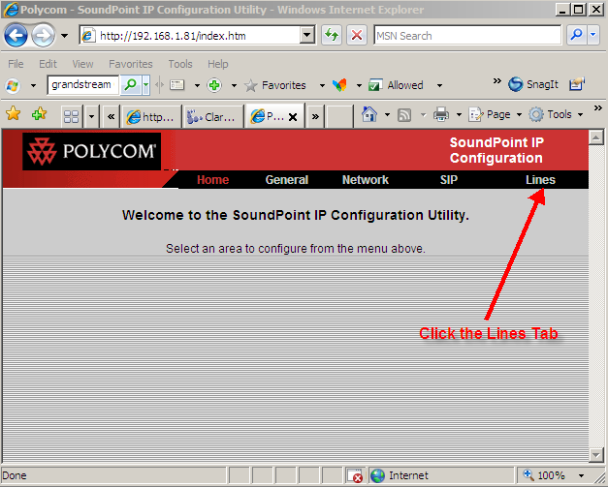Click the Allowed pop-up blocker button
This screenshot has height=487, width=608.
[x=396, y=85]
